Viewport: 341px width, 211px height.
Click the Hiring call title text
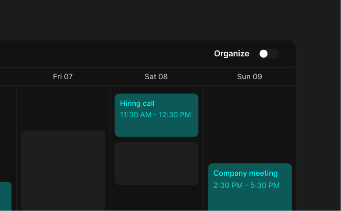tap(137, 104)
